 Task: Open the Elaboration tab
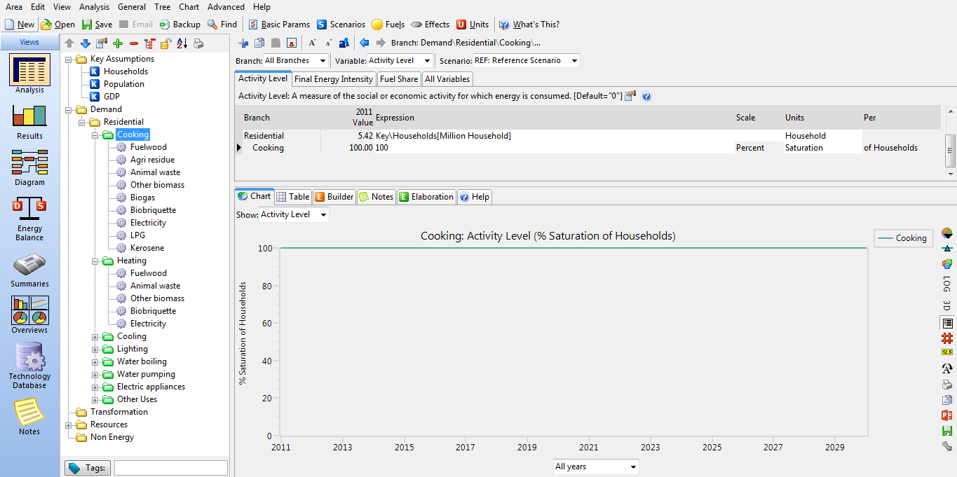pos(427,197)
